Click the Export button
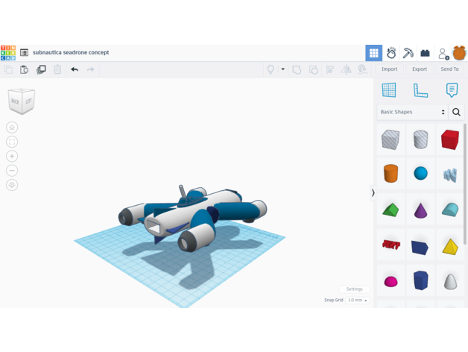The height and width of the screenshot is (352, 468). click(420, 69)
